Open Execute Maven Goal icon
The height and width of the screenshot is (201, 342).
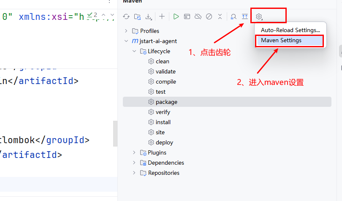click(187, 16)
